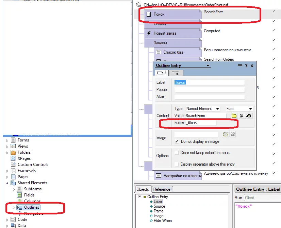Check 'Display separator above this entry'
281x228 pixels.
[177, 164]
